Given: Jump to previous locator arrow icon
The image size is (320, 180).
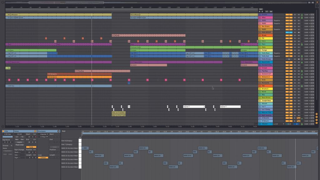Looking at the screenshot, I should pos(260,12).
